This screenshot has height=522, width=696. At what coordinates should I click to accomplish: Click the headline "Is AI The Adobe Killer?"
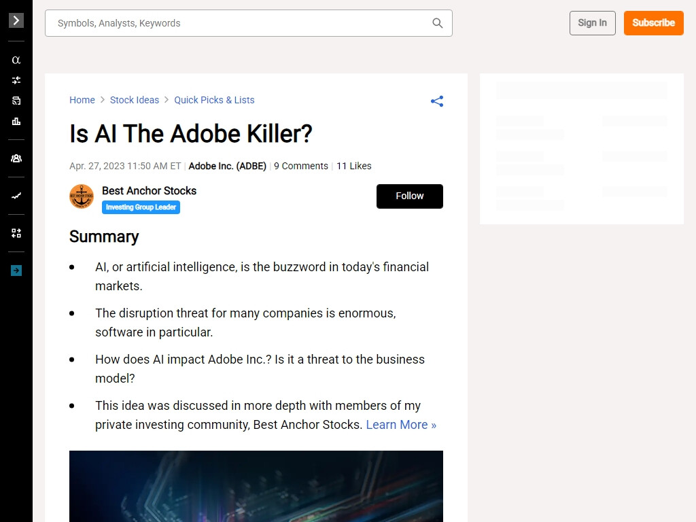191,134
